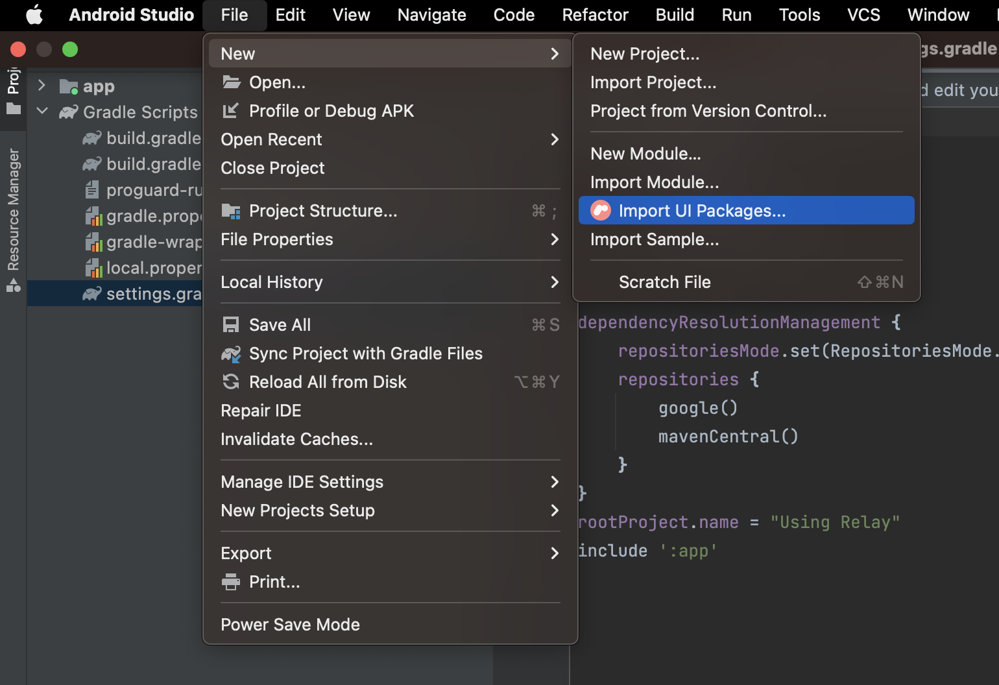This screenshot has width=999, height=685.
Task: Expand the File Properties submenu arrow
Action: [554, 239]
